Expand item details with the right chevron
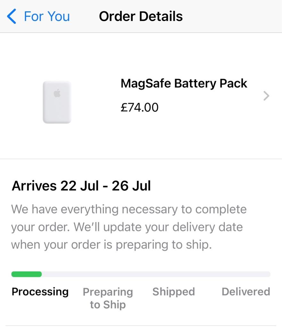282x327 pixels. click(x=266, y=96)
